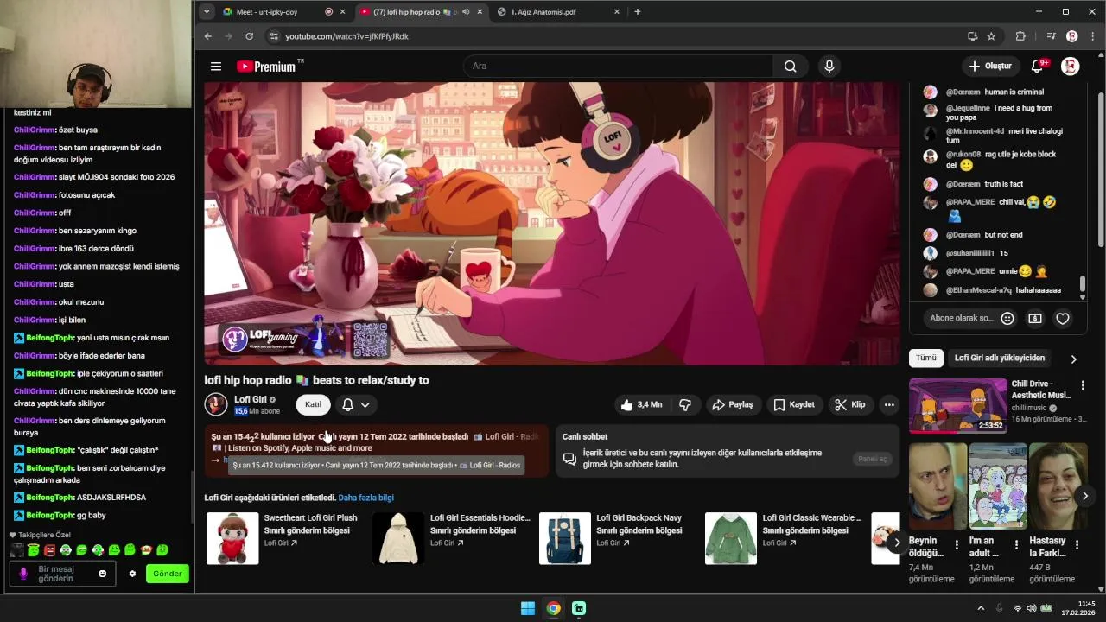Viewport: 1106px width, 622px height.
Task: Click Katıl join button
Action: click(313, 404)
